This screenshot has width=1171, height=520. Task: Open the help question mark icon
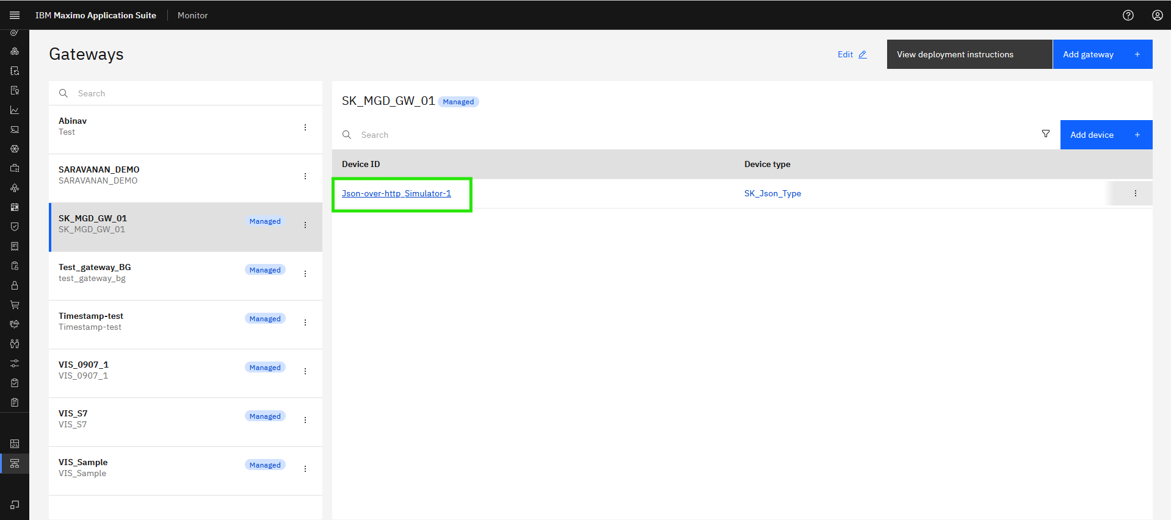click(1128, 15)
